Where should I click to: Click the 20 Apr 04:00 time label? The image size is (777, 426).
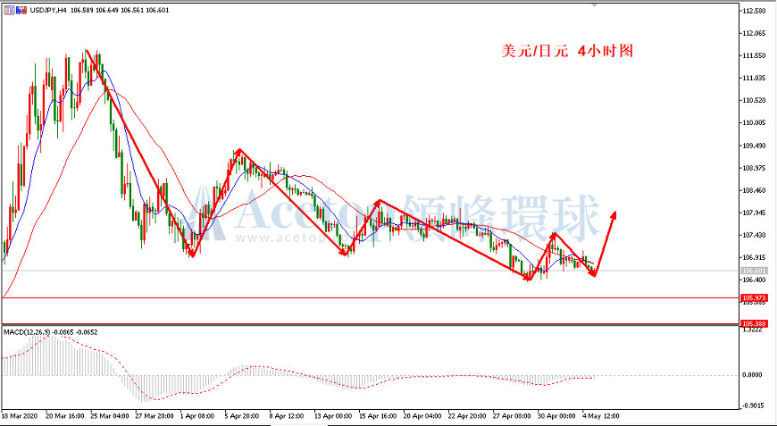click(x=422, y=415)
